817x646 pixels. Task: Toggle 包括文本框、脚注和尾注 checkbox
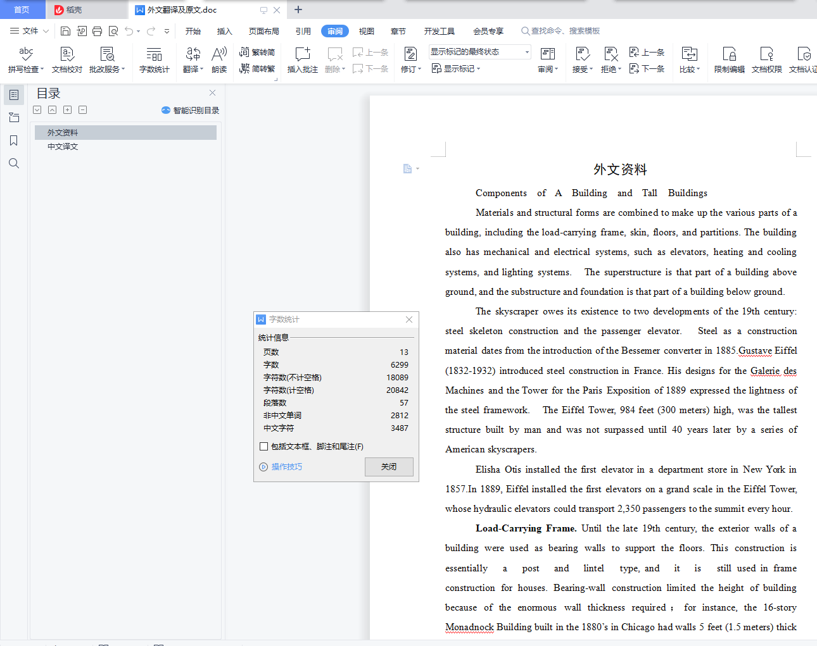[x=264, y=447]
